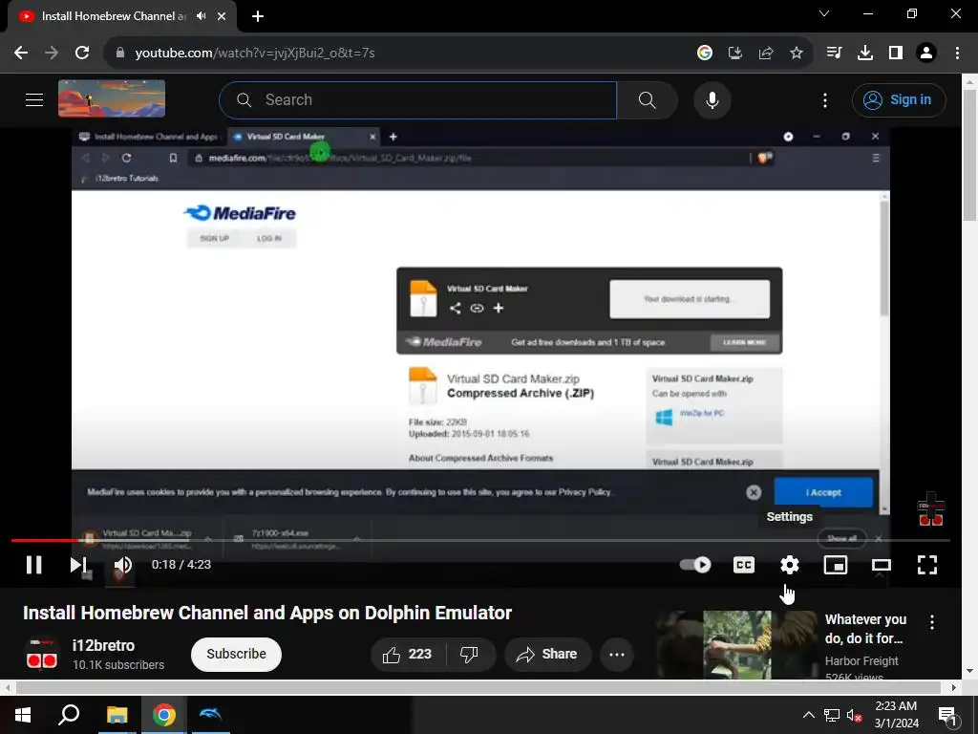This screenshot has height=734, width=978.
Task: Open Chrome three-dot menu
Action: [x=957, y=54]
